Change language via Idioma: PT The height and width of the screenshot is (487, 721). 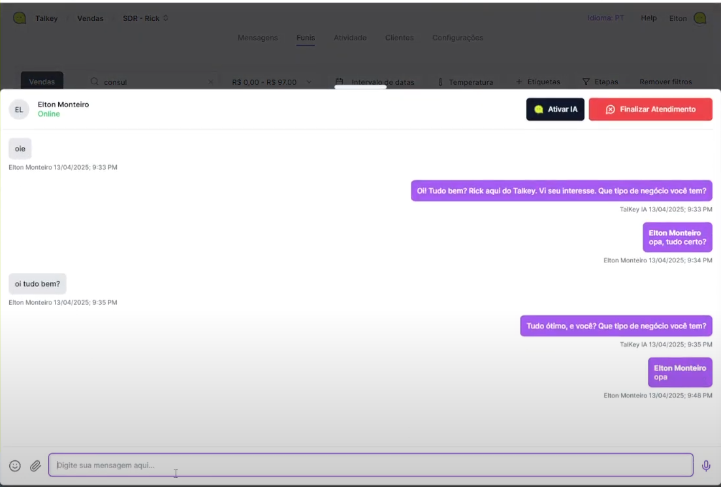click(605, 18)
